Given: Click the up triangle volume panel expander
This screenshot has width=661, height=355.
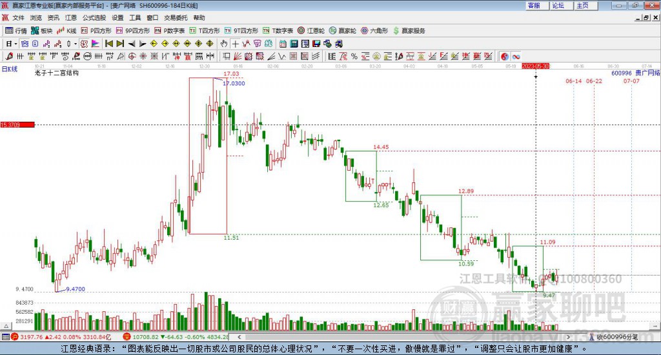Looking at the screenshot, I should click(x=6, y=326).
